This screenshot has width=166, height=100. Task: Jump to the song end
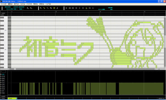[76, 8]
